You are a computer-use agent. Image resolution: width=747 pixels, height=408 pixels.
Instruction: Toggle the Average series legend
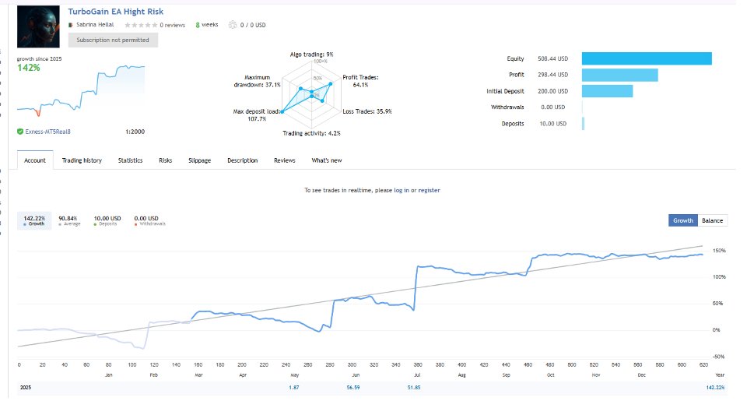coord(69,220)
